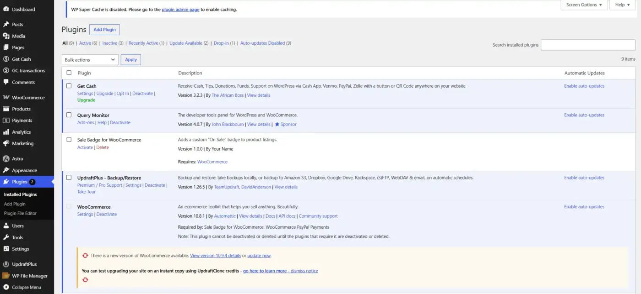This screenshot has height=294, width=641.
Task: Click the WooCommerce logo icon in sidebar
Action: (6, 97)
